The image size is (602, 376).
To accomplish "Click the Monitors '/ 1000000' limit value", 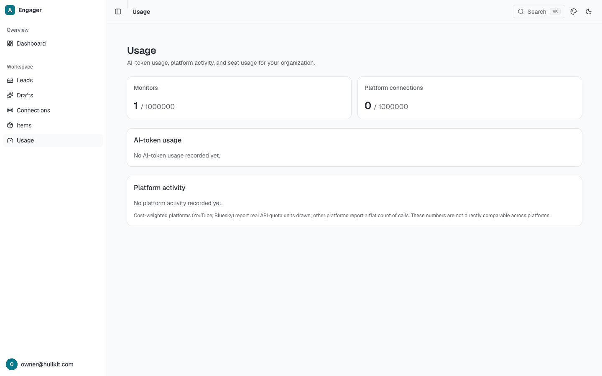I will [158, 107].
